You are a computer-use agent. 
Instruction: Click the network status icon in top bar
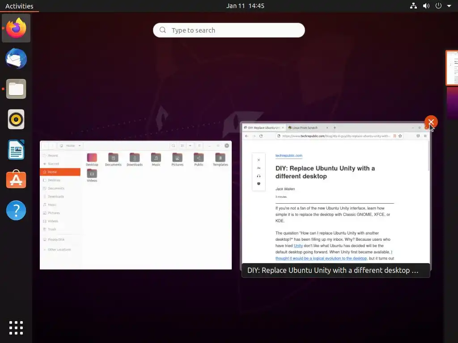[x=413, y=6]
